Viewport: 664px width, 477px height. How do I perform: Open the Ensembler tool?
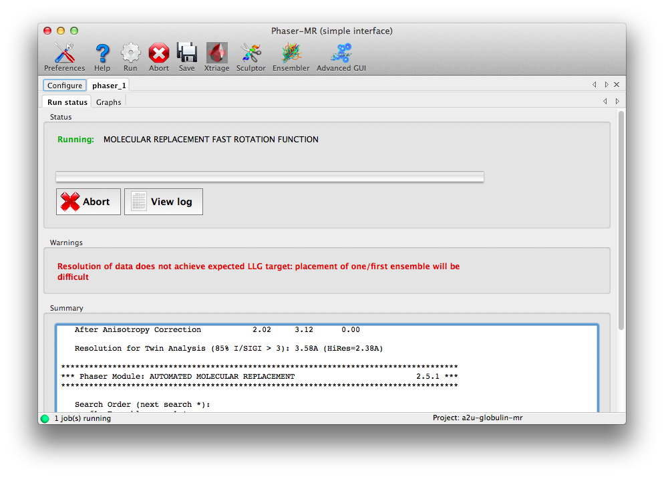291,57
